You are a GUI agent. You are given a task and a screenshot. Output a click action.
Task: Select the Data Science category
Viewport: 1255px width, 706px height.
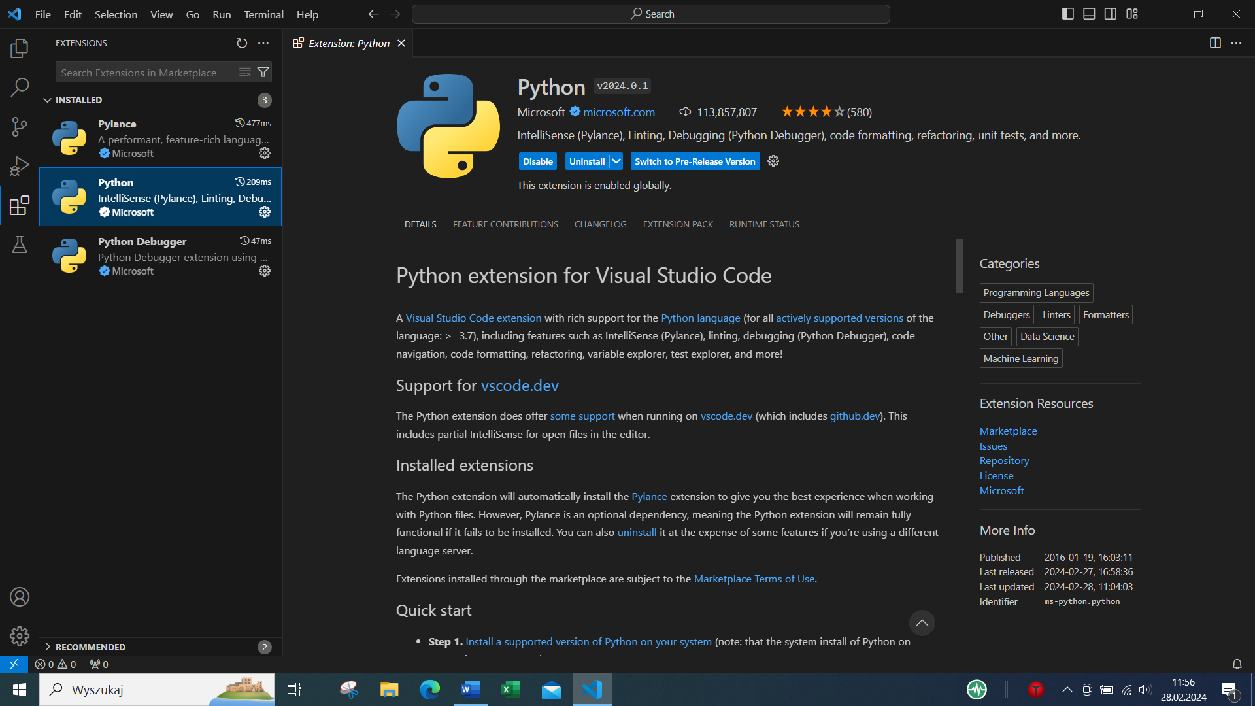coord(1047,337)
